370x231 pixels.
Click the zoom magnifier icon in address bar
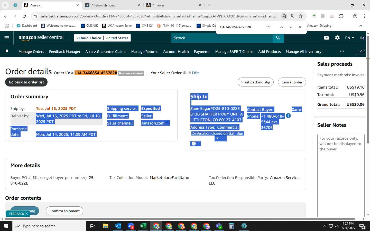tap(292, 16)
